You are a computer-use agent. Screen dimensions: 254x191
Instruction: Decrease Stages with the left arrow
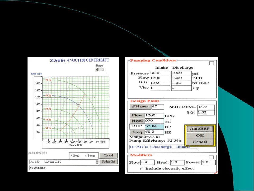97,70
